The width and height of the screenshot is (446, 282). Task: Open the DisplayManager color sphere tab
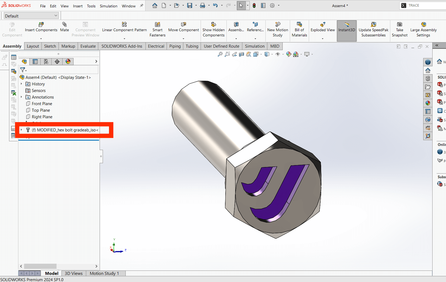[68, 62]
